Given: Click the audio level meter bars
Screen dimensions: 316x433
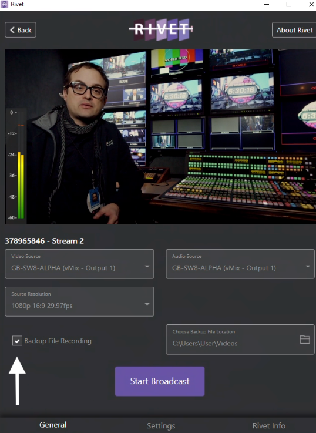Looking at the screenshot, I should (21, 185).
